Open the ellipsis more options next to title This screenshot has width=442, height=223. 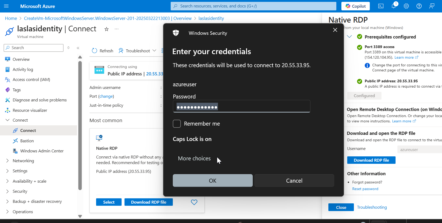[x=117, y=29]
